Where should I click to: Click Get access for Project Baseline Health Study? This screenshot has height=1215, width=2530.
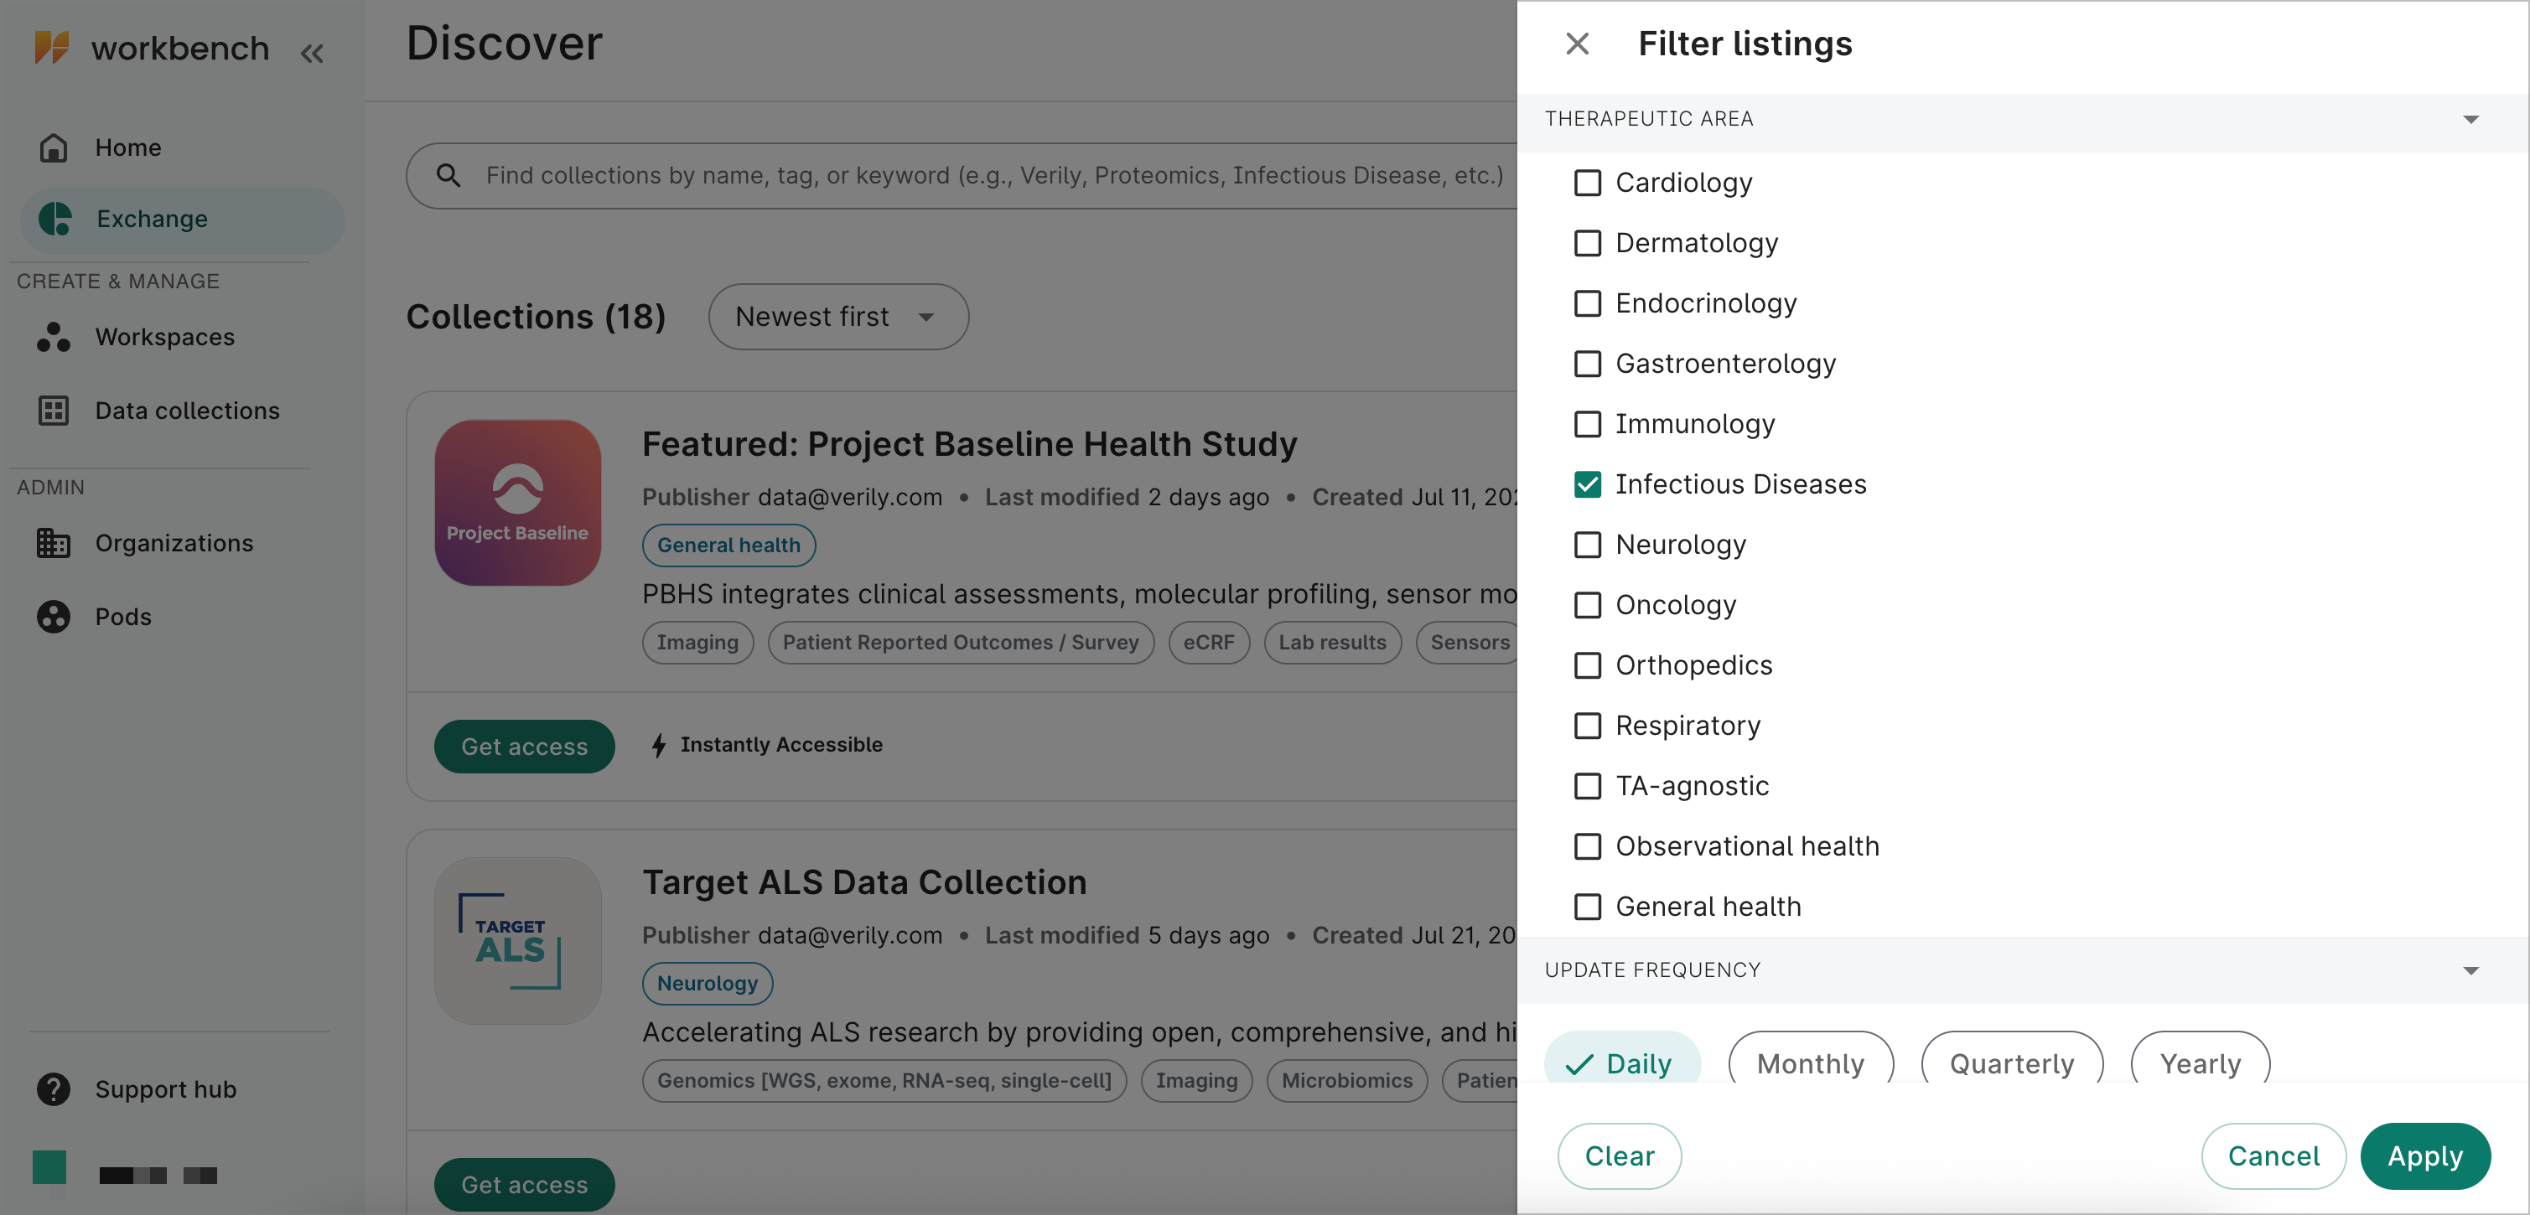coord(523,746)
